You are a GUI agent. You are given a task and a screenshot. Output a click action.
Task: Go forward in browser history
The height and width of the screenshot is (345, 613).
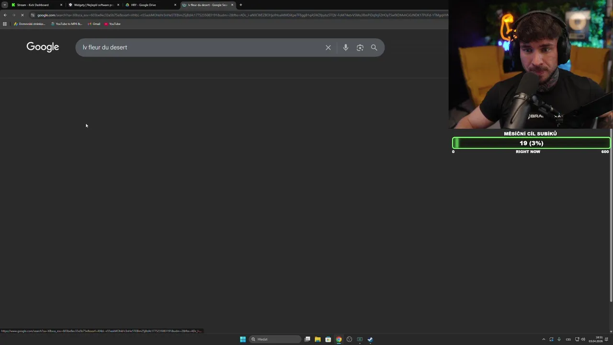coord(13,15)
